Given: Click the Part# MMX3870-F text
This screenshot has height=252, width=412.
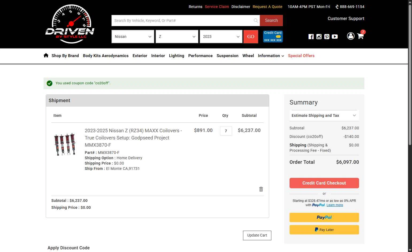Looking at the screenshot, I should click(102, 153).
